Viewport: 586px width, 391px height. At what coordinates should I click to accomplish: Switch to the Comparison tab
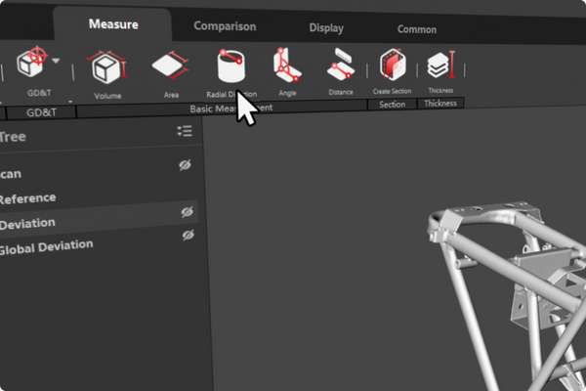tap(225, 26)
